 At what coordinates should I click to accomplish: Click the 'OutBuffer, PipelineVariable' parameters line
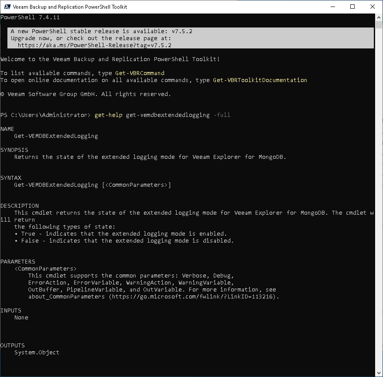click(152, 290)
